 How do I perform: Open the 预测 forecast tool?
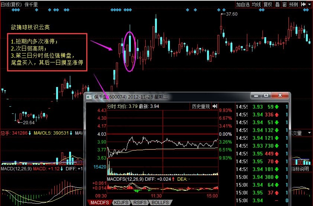tap(293, 4)
